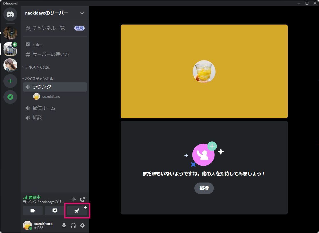Open Discord home direct messages icon
Screen dimensions: 319x233
pyautogui.click(x=10, y=14)
